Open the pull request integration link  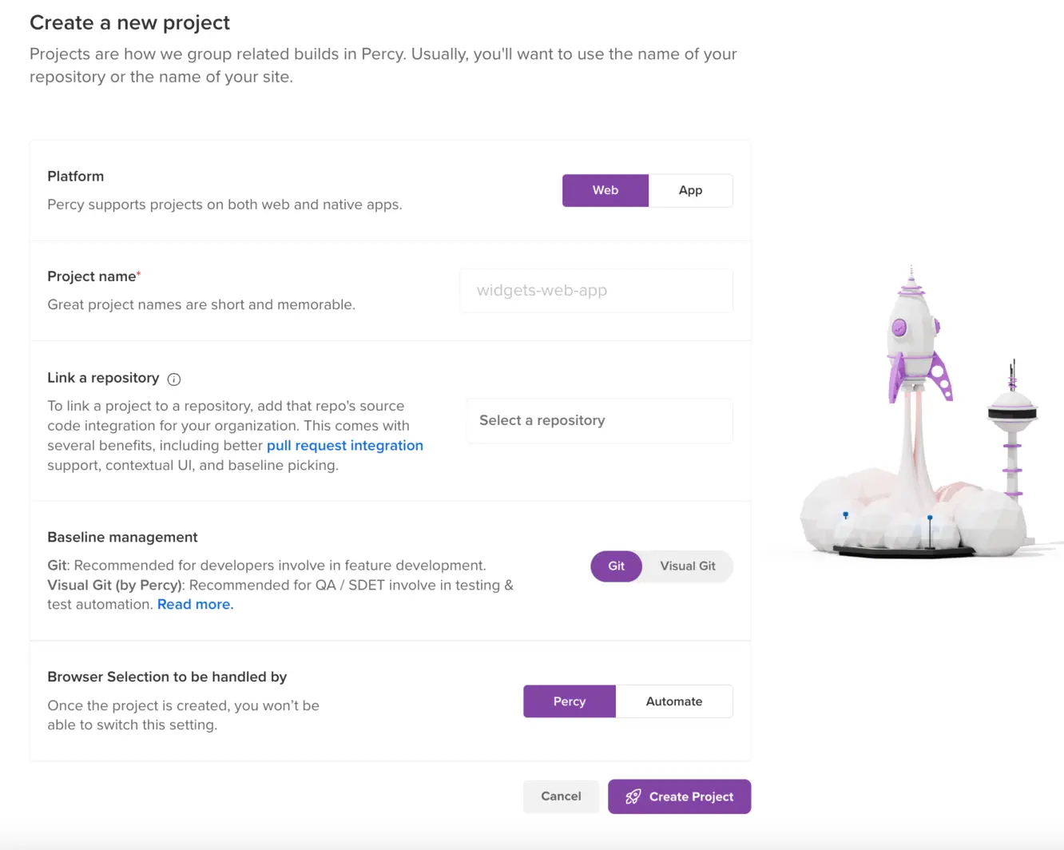point(344,446)
